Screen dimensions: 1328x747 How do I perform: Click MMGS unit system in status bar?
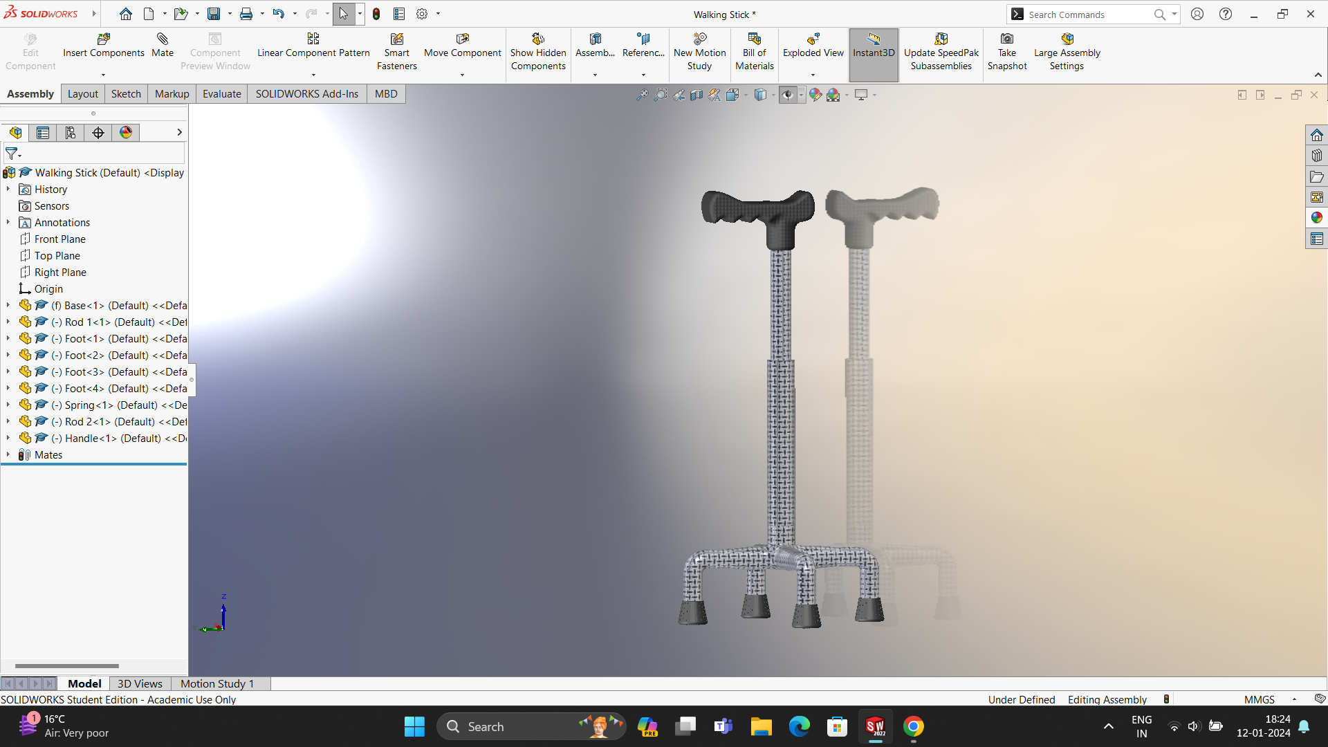click(x=1259, y=699)
